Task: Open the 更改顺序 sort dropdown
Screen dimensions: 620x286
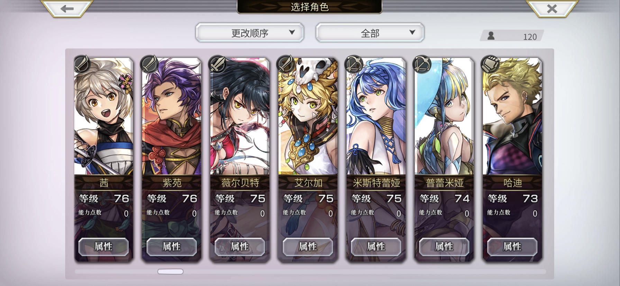Action: (x=250, y=33)
